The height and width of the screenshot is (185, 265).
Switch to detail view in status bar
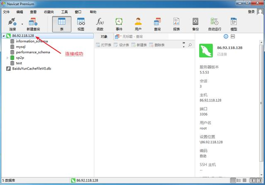(x=239, y=180)
